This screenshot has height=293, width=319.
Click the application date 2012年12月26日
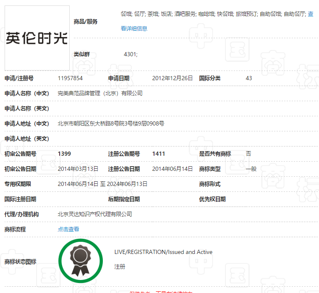[173, 78]
